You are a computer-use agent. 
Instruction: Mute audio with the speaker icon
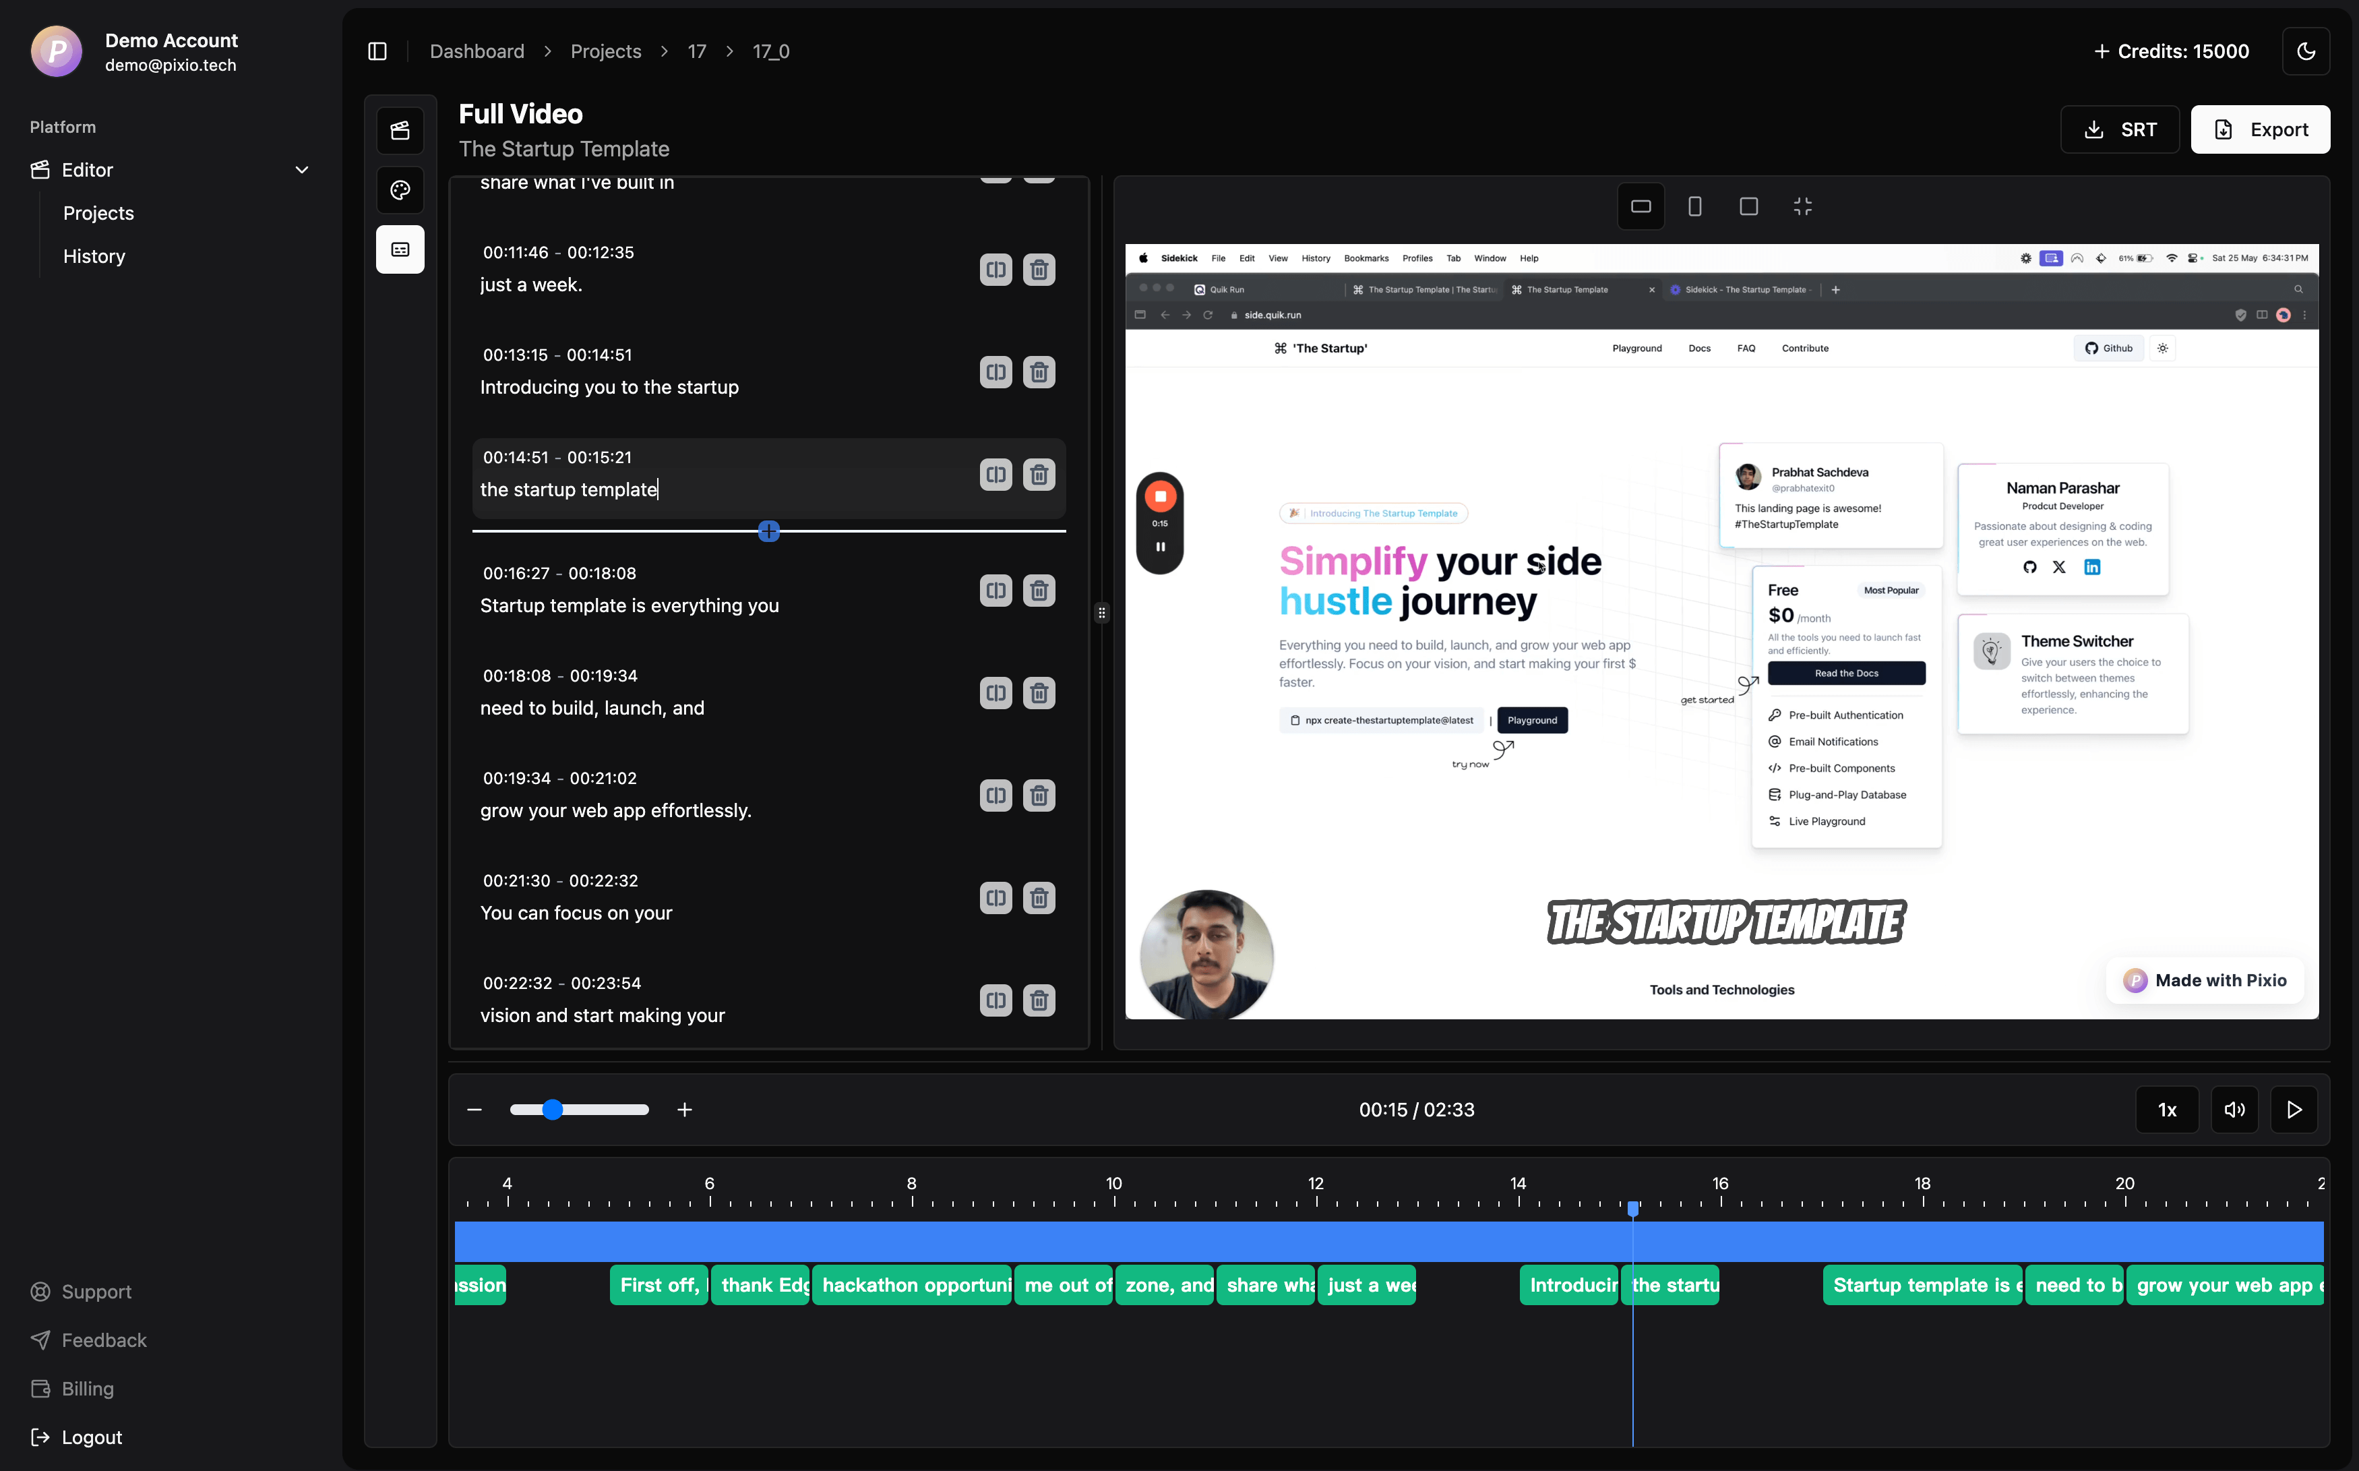tap(2234, 1110)
